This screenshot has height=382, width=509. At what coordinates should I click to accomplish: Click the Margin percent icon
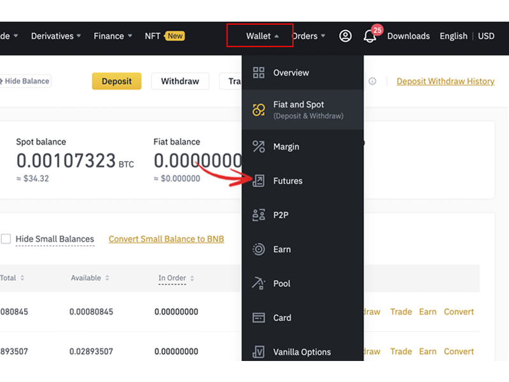259,147
